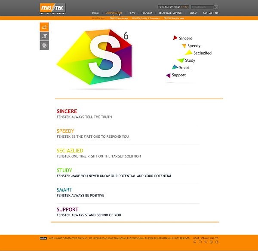This screenshot has height=251, width=258.
Task: Click the FENSTEK logo in the header
Action: (x=52, y=8)
